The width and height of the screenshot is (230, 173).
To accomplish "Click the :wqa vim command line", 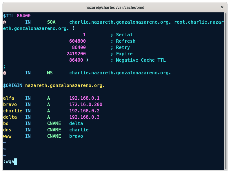I will tap(9, 161).
